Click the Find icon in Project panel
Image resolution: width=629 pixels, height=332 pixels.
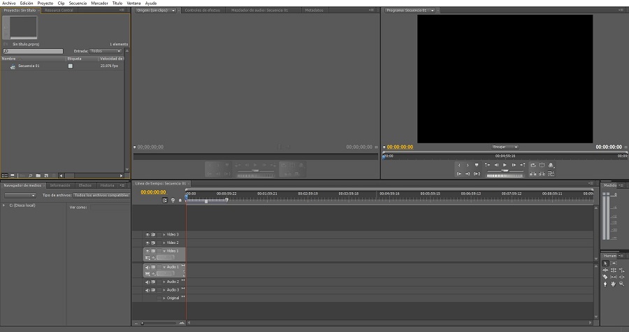coord(30,175)
